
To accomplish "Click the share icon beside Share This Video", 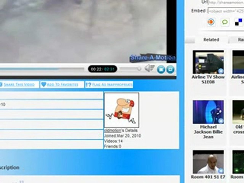I will (x=1, y=84).
